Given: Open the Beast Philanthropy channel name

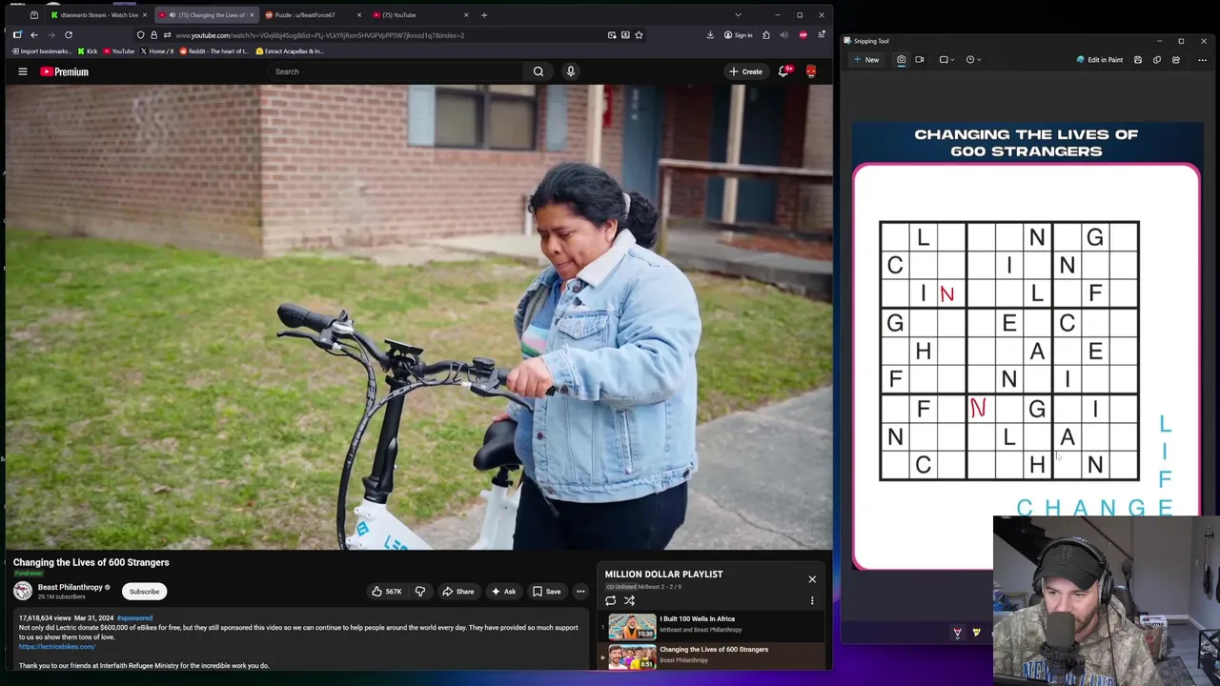Looking at the screenshot, I should (70, 588).
